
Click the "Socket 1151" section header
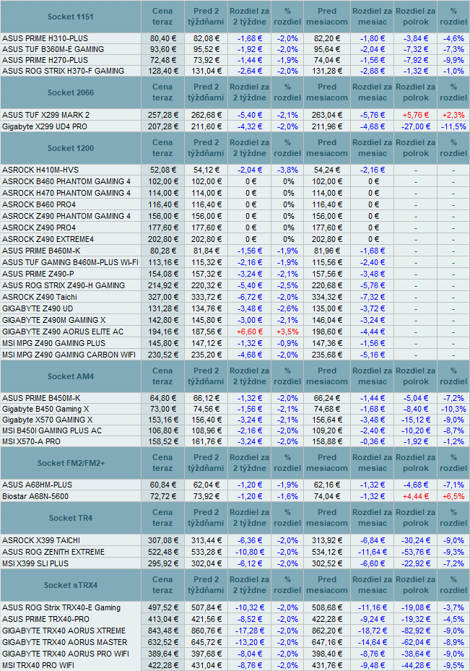71,17
